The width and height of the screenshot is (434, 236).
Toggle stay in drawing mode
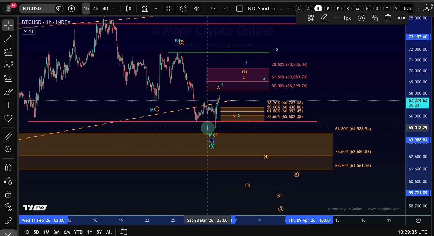click(8, 181)
